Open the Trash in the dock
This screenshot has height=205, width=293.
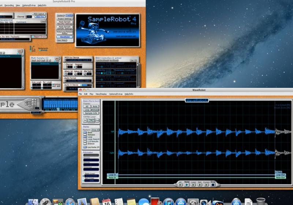(x=261, y=201)
